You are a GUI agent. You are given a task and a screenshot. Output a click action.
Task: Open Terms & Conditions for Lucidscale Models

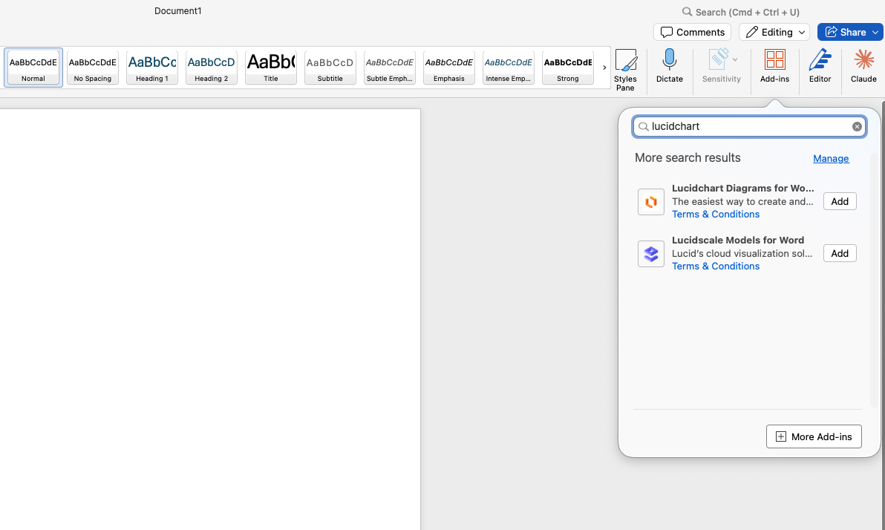(x=716, y=266)
